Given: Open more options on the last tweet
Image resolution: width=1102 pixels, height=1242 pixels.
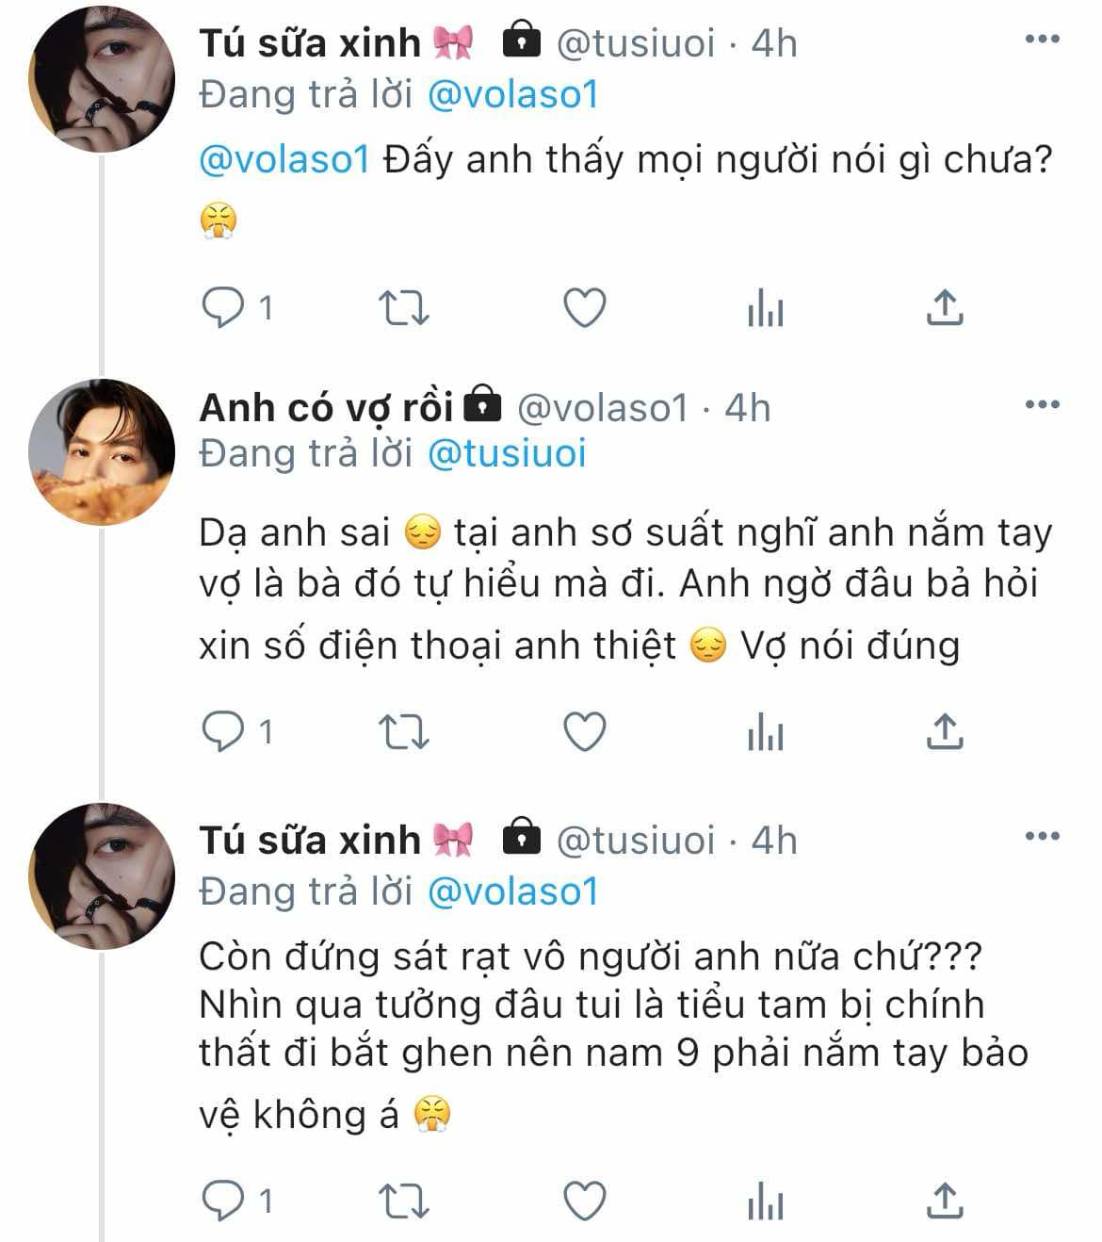Looking at the screenshot, I should [x=1043, y=837].
